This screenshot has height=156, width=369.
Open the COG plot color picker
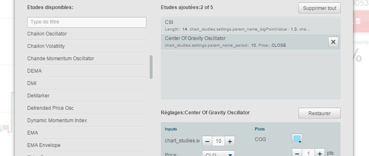(x=297, y=139)
